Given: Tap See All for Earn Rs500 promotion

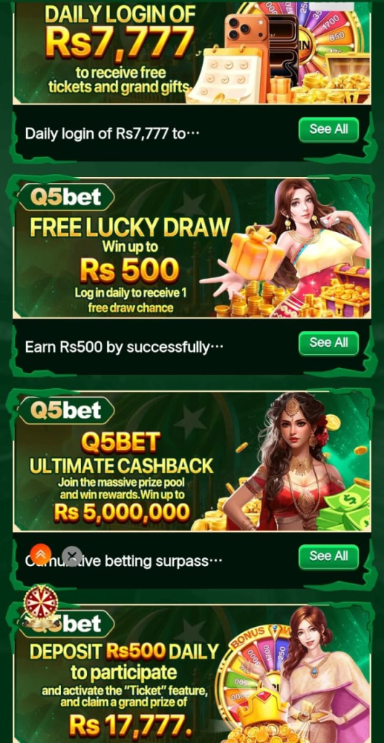Looking at the screenshot, I should pos(329,343).
